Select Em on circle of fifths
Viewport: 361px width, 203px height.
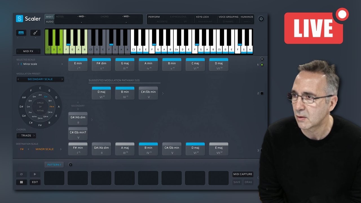(x=46, y=97)
